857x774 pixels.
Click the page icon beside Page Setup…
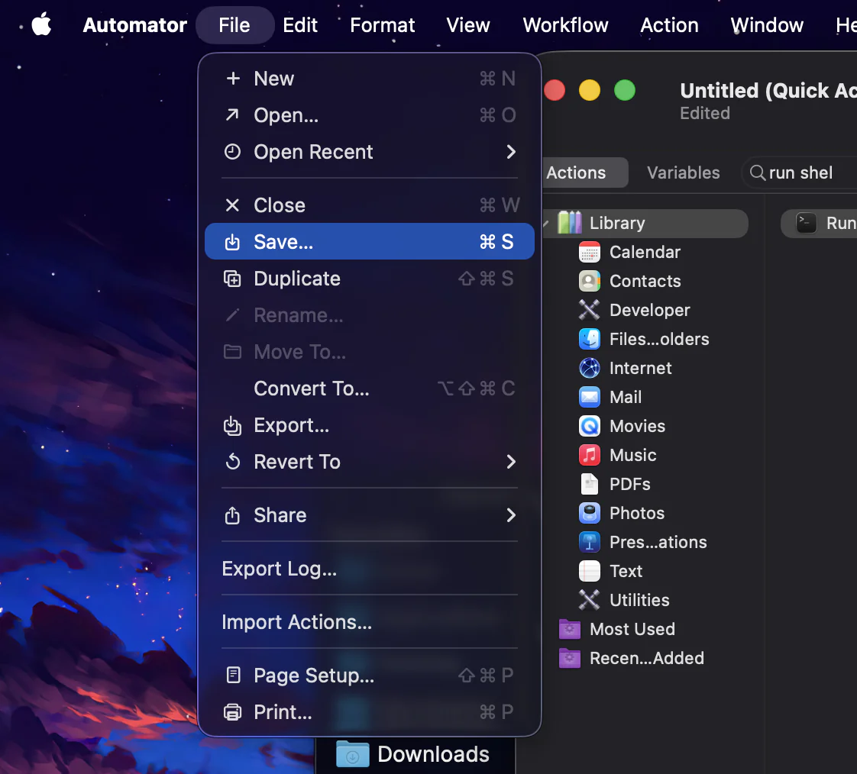pyautogui.click(x=233, y=675)
